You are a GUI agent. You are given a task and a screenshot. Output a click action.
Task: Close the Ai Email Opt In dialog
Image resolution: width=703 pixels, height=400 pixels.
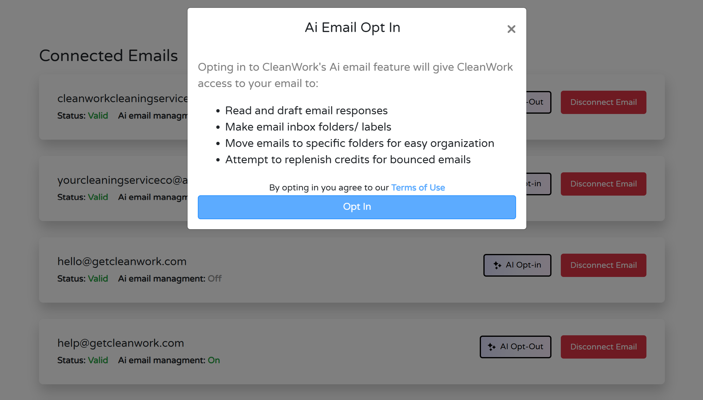(x=511, y=29)
